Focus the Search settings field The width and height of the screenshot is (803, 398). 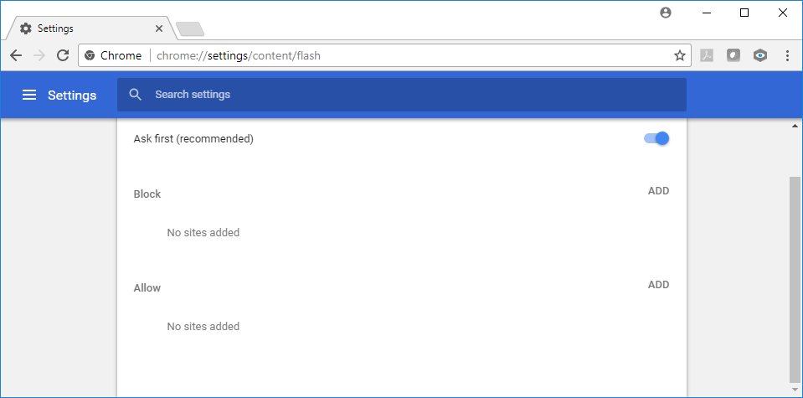point(402,94)
